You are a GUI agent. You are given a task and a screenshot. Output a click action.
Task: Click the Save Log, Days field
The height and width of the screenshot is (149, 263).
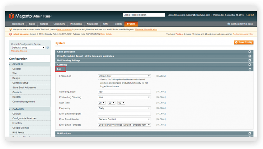(x=124, y=92)
